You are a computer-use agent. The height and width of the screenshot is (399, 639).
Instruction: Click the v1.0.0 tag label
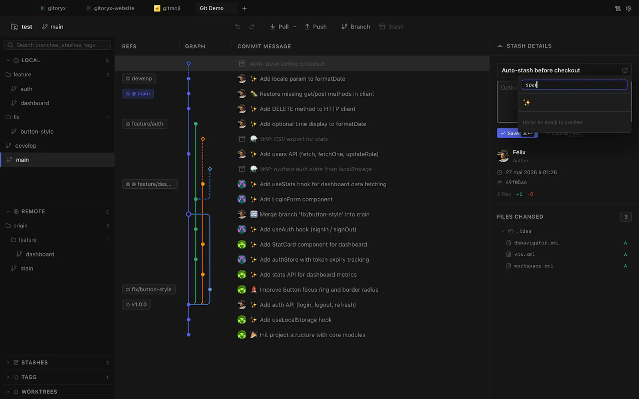click(136, 304)
